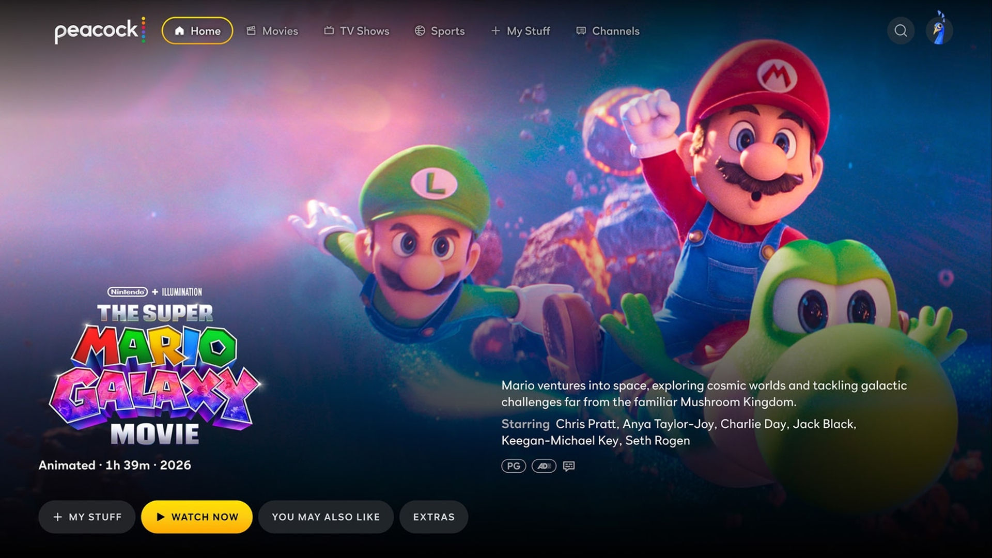This screenshot has width=992, height=558.
Task: Click the 'Animated · 1h 39m · 2026' metadata
Action: [115, 465]
